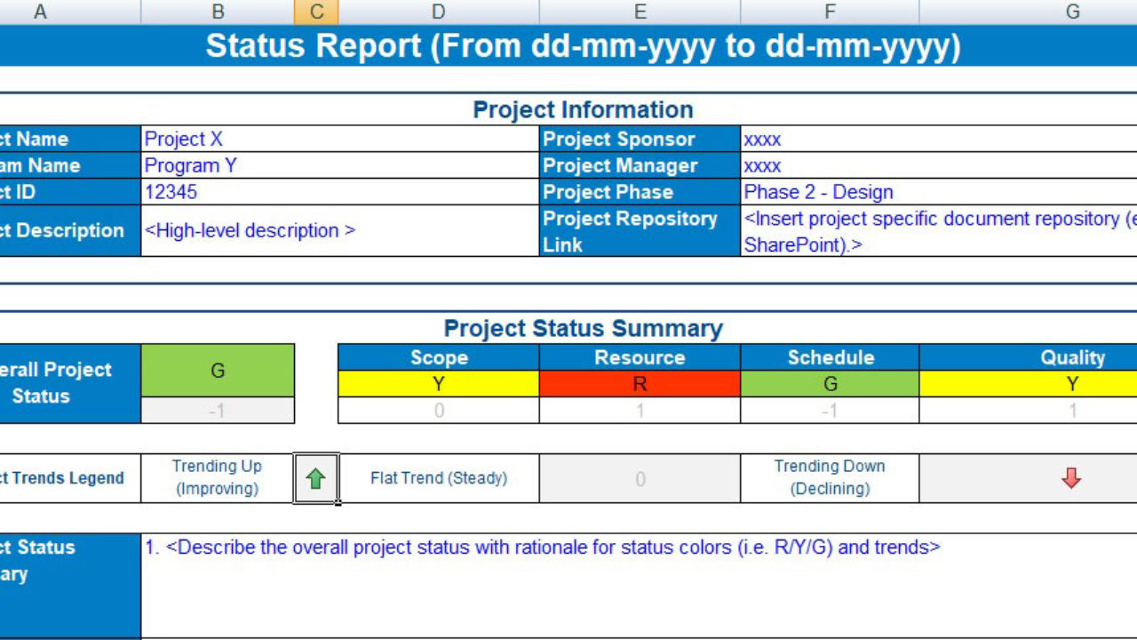Viewport: 1137px width, 640px height.
Task: Click the red trending down arrow icon
Action: 1071,478
